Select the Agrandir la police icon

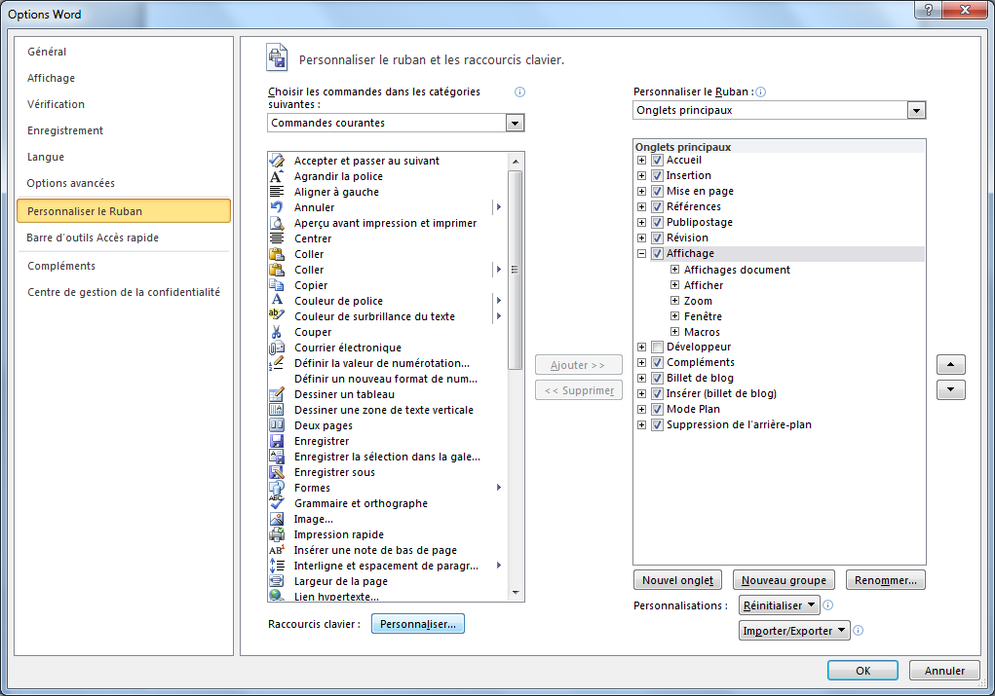point(277,176)
